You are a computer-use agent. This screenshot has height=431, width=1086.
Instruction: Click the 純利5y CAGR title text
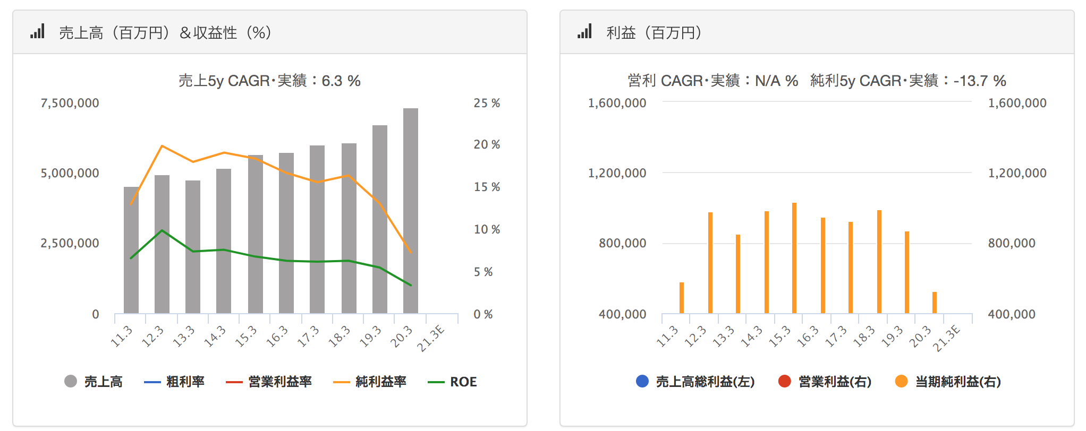click(x=908, y=81)
